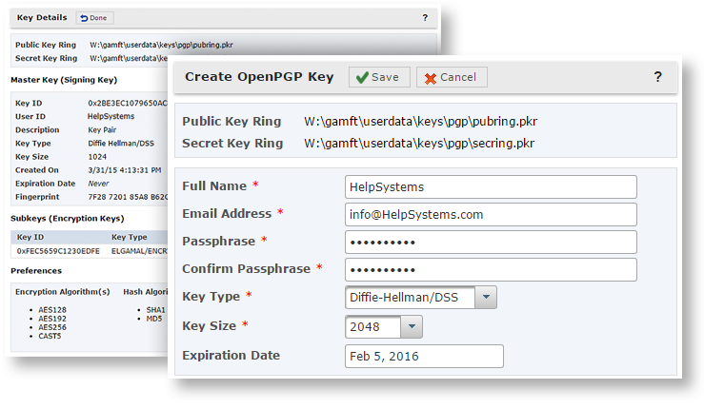
Task: Click Expiration Date value Never
Action: [x=98, y=184]
